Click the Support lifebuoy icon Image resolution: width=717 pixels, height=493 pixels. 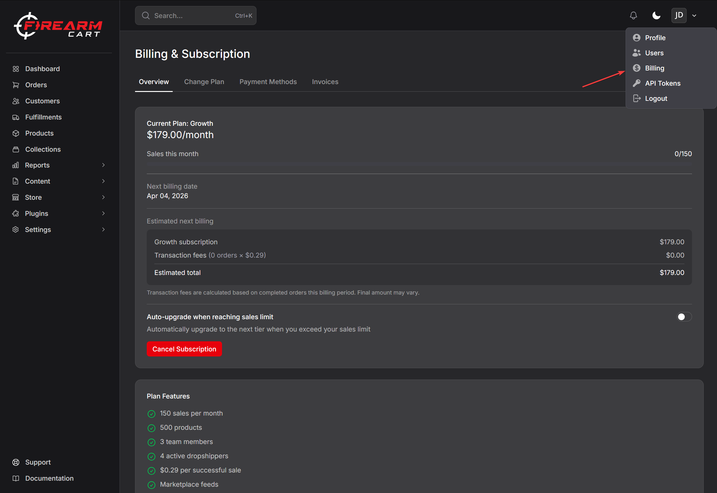click(16, 462)
